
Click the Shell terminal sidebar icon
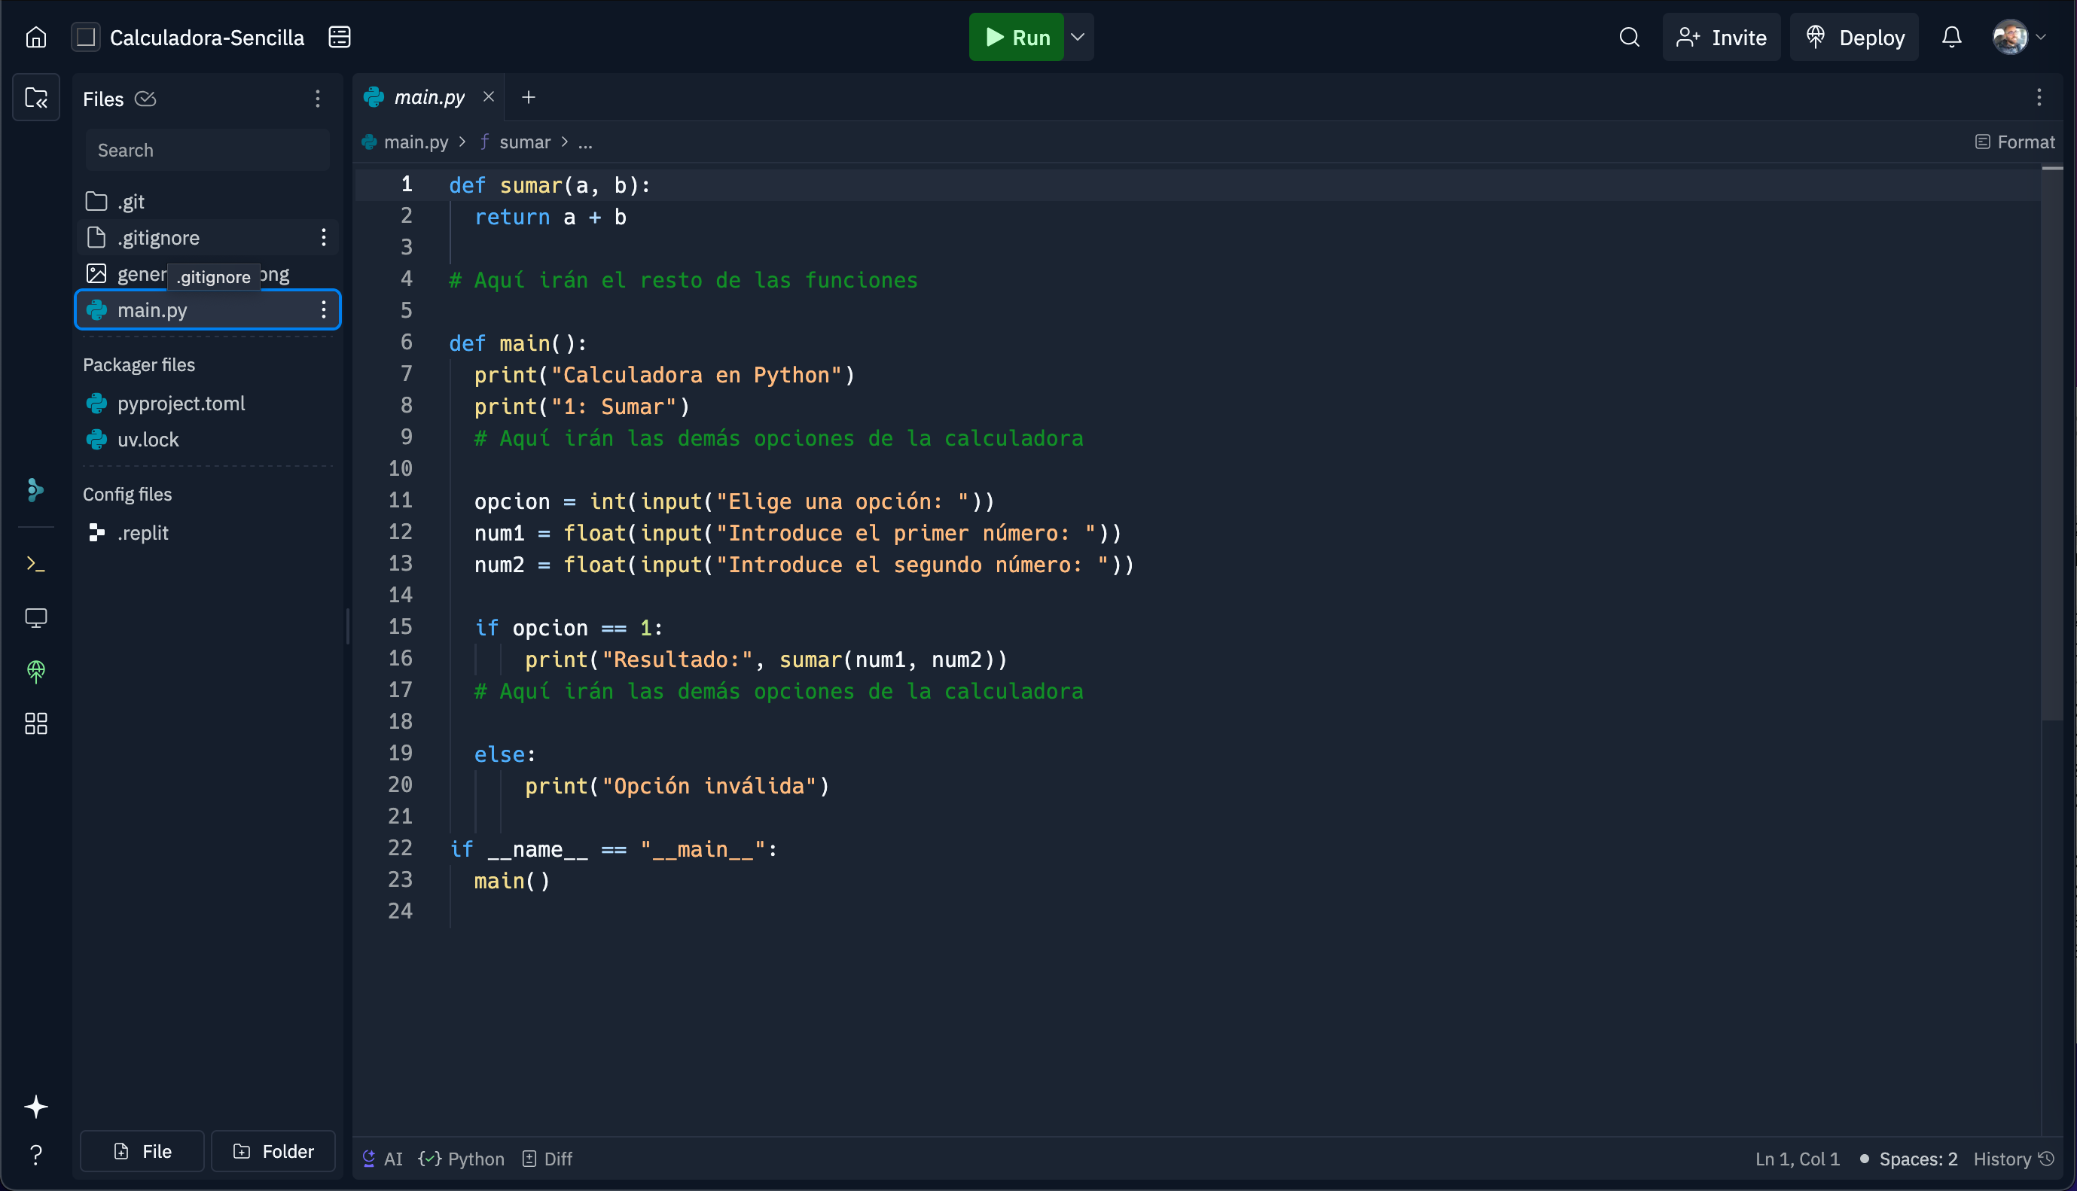tap(36, 564)
